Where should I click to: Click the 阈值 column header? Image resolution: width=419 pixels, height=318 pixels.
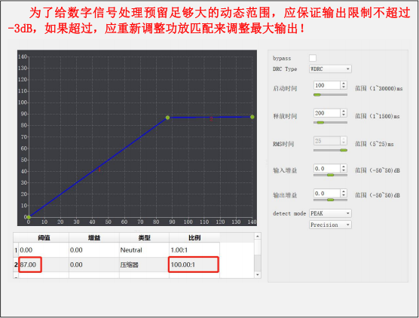[44, 237]
